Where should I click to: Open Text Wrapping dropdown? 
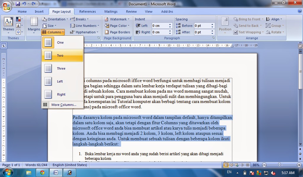coord(249,32)
